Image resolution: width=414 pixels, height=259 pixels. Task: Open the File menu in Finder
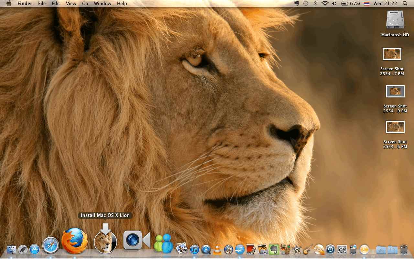42,4
